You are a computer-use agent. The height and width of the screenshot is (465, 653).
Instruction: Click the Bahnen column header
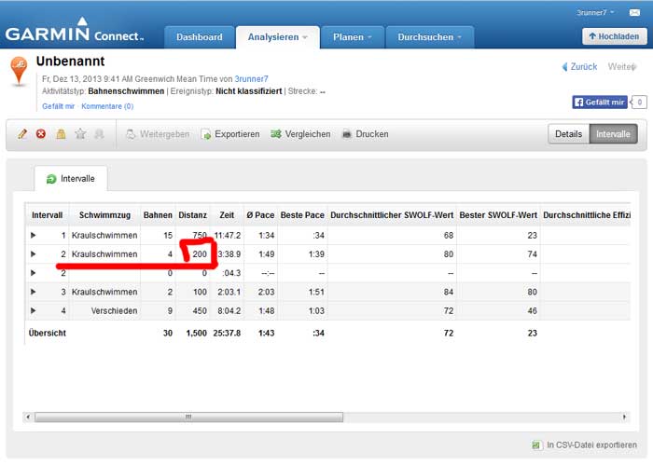158,215
